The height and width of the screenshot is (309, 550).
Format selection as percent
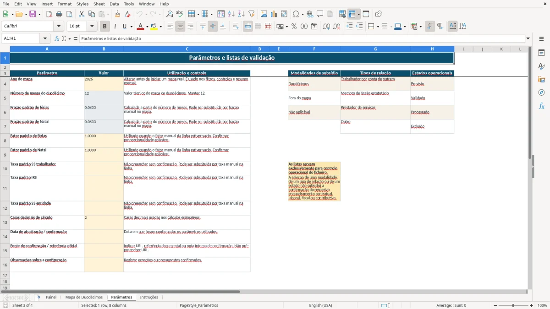294,27
